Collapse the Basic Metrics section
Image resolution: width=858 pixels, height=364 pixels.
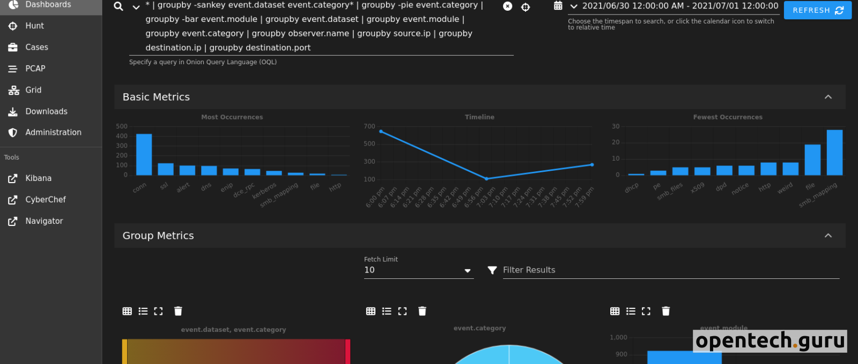pos(828,97)
